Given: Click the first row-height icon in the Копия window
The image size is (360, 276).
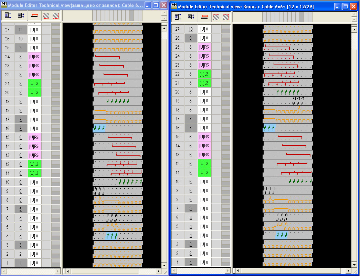Looking at the screenshot, I should click(178, 17).
